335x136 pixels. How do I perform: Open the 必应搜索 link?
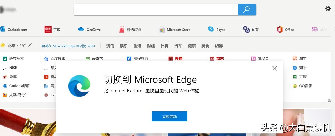(x=16, y=59)
